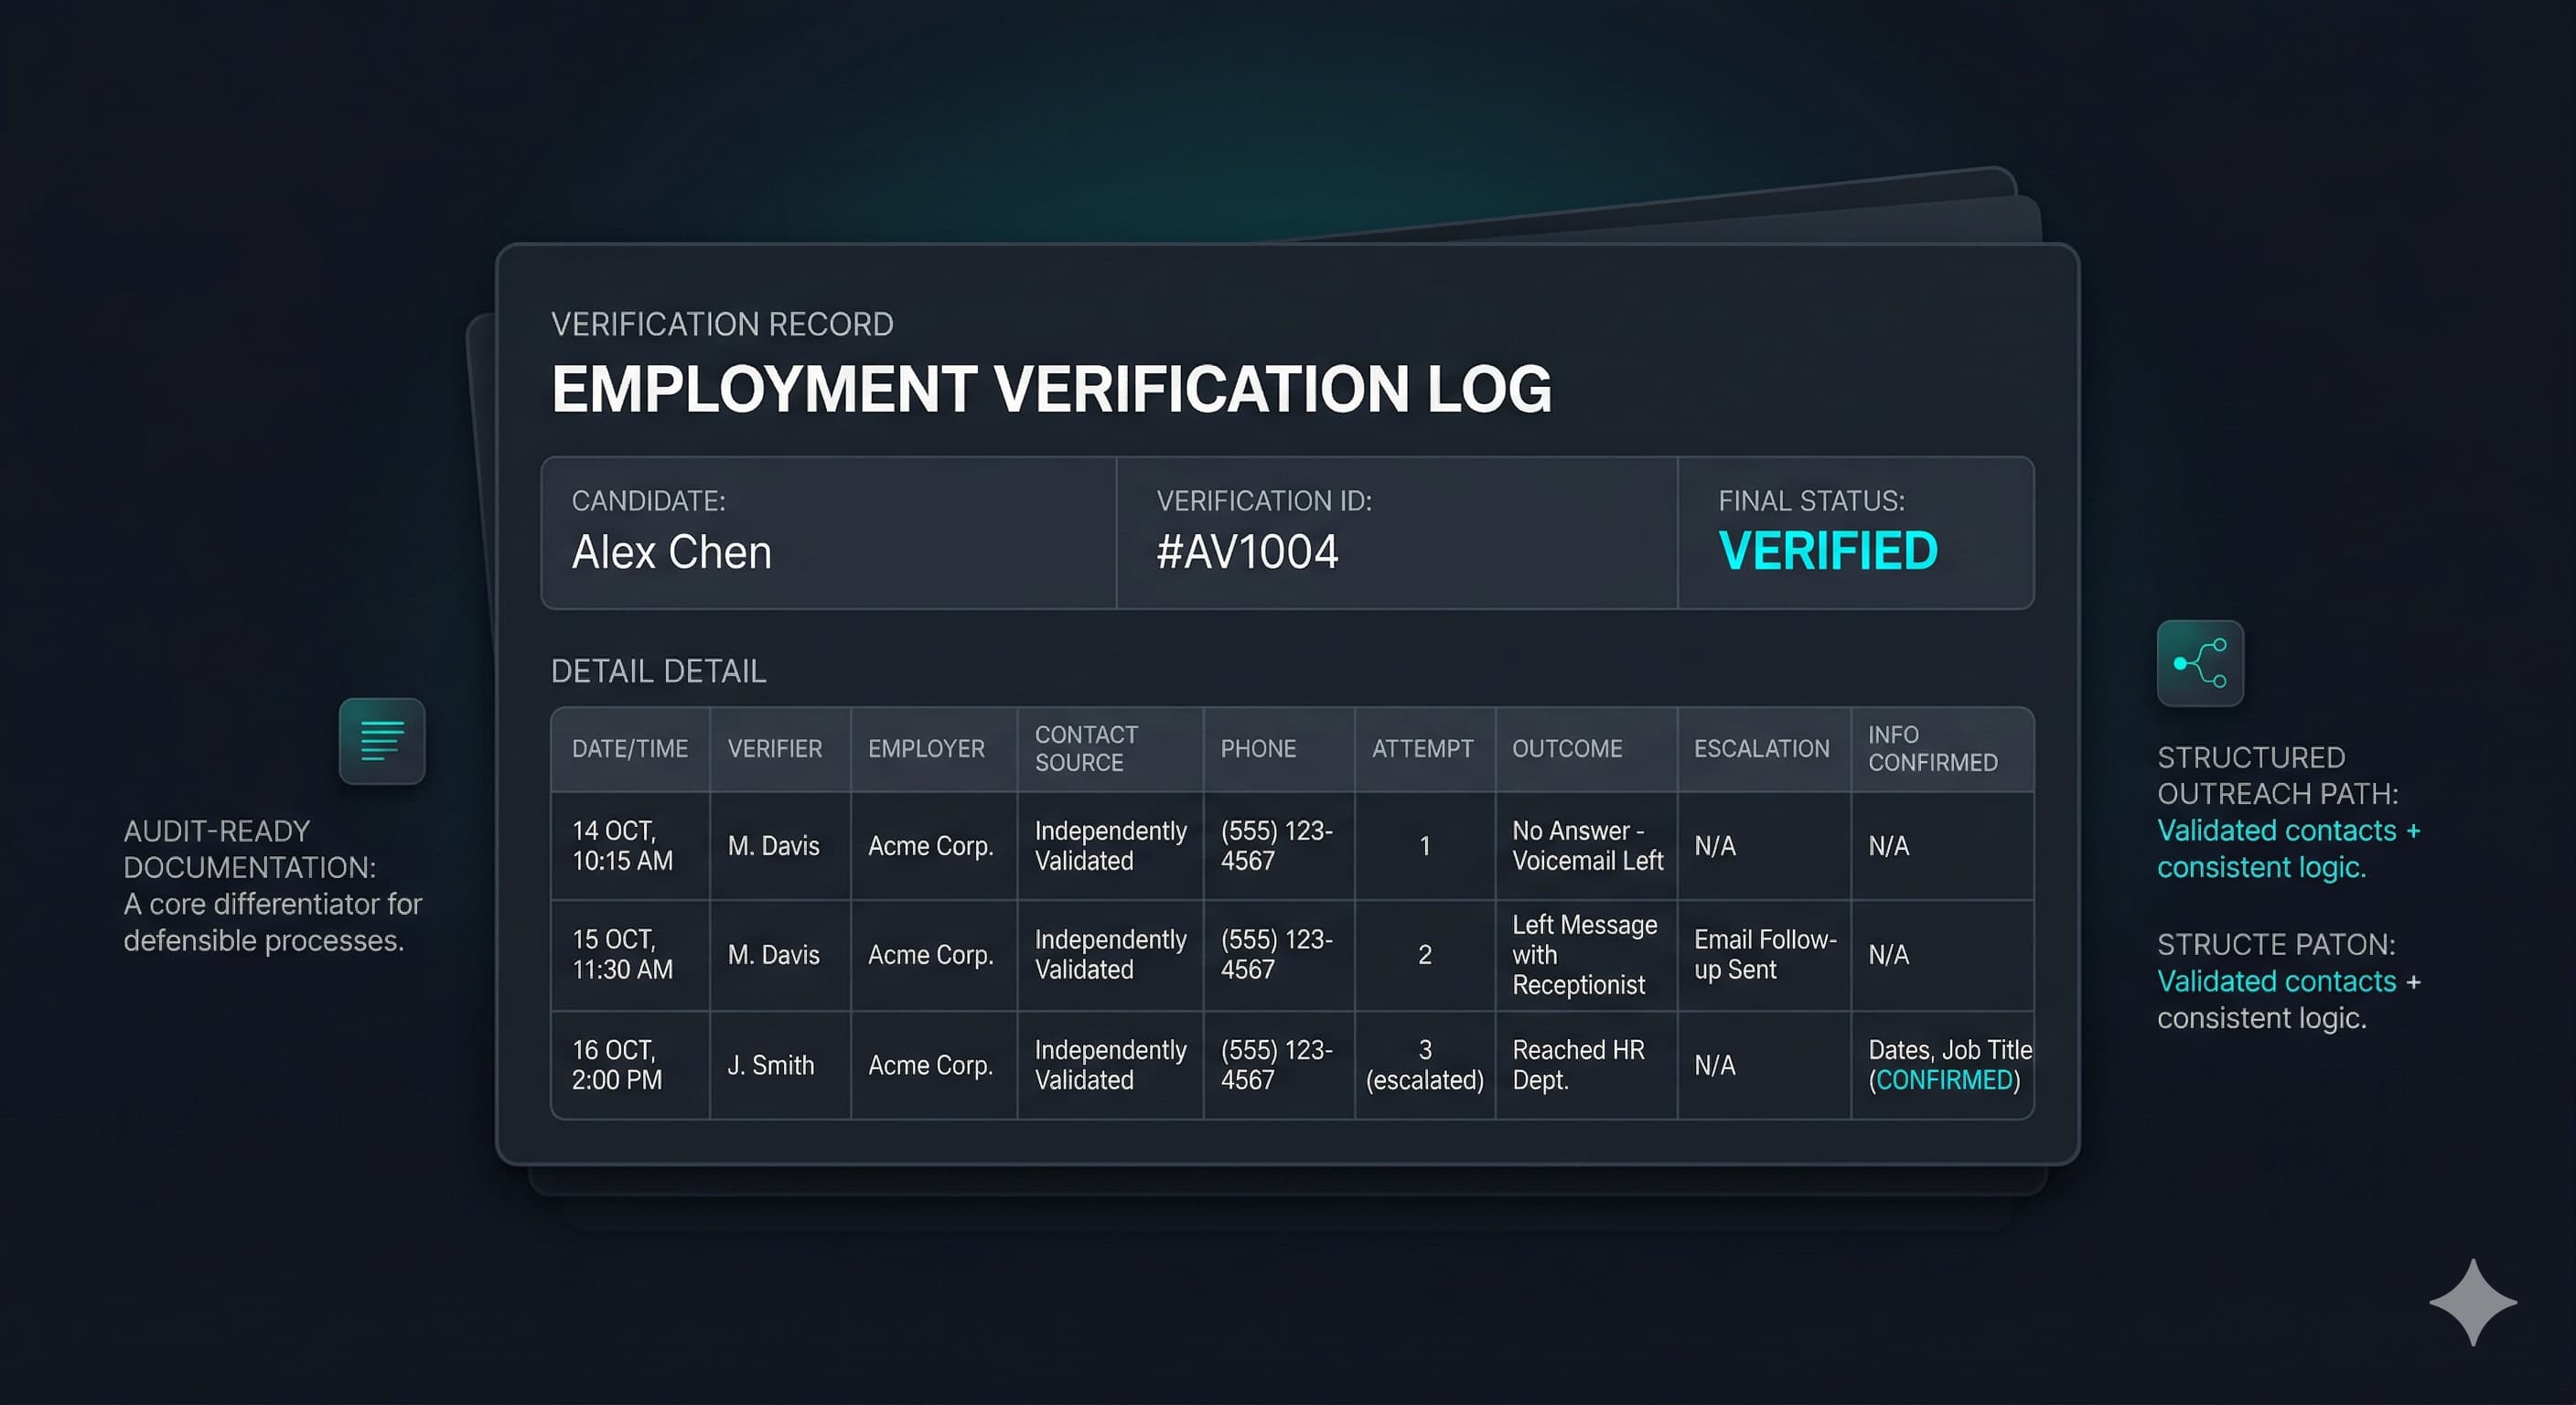Select the 14 OCT, 10:15 AM row

coord(621,846)
